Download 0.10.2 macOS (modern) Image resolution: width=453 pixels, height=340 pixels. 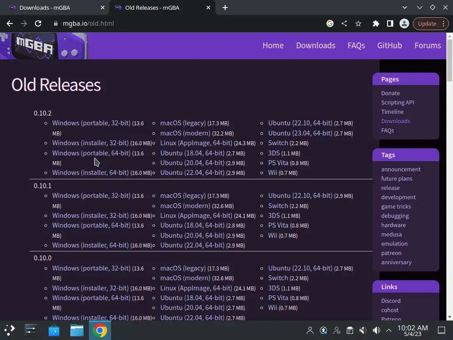(185, 133)
